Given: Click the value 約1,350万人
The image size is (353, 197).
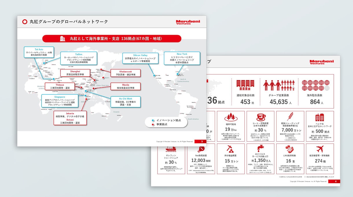Looking at the screenshot, I should tap(261, 161).
